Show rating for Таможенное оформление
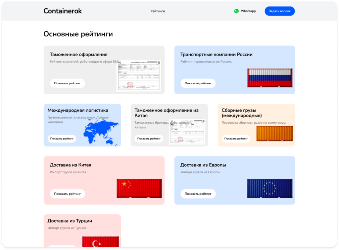 (x=67, y=83)
